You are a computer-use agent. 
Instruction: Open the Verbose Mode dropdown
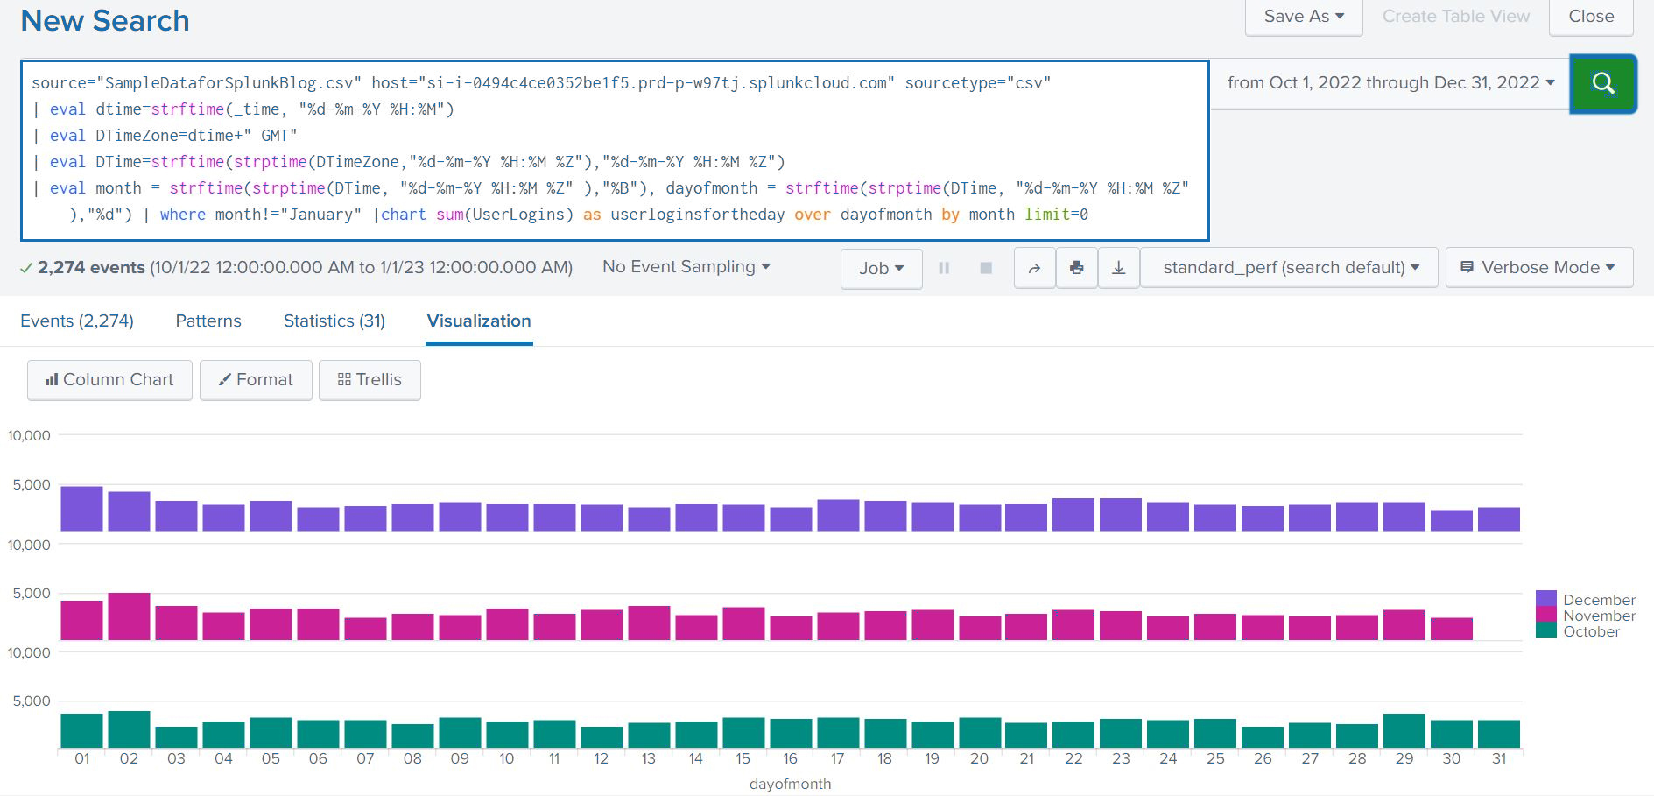tap(1539, 268)
